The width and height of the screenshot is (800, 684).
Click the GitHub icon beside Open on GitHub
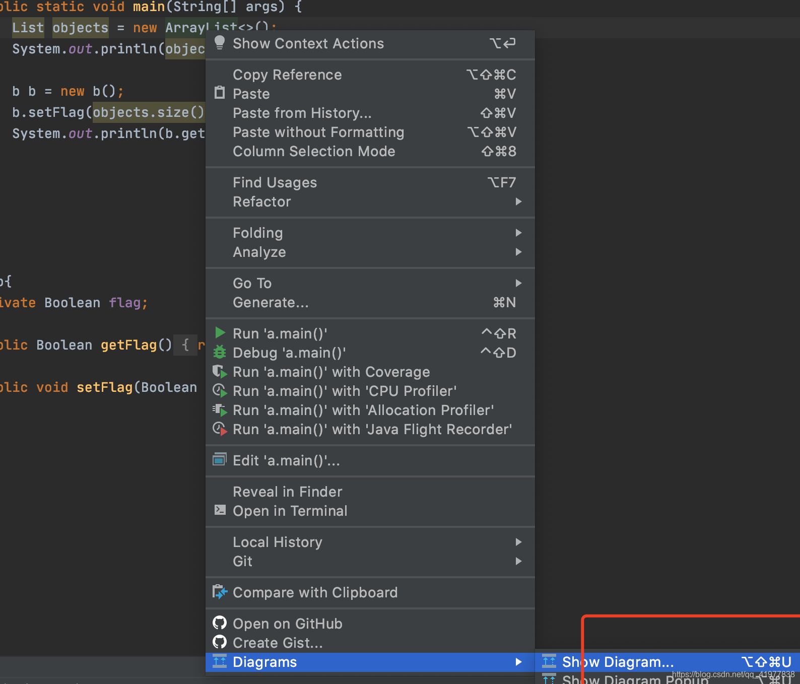tap(220, 623)
